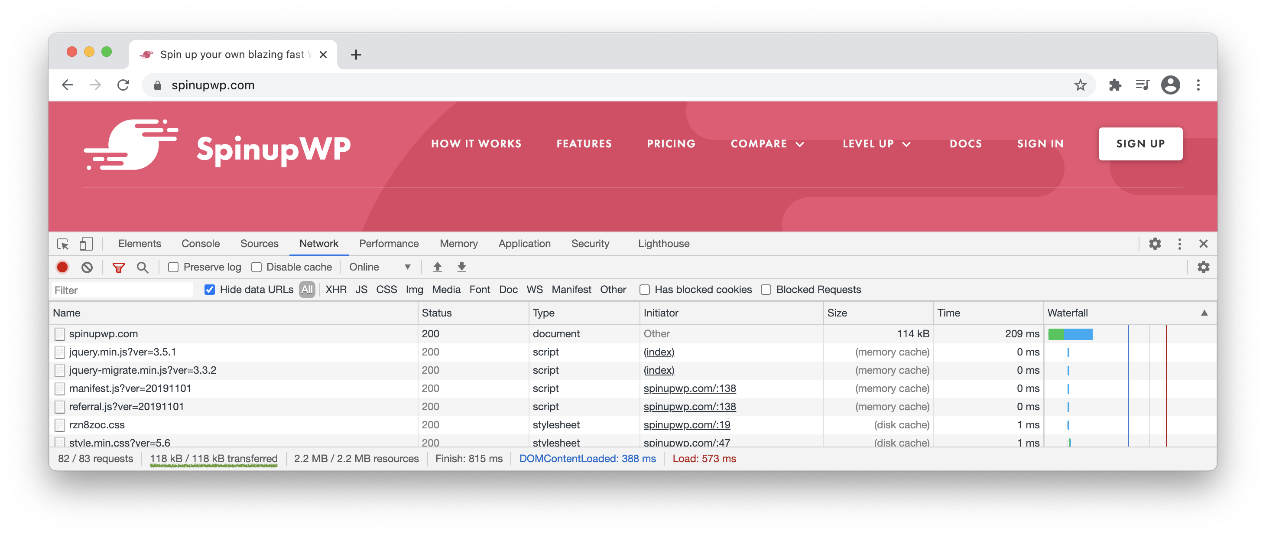Click initiator link spinupwp.com/:19
This screenshot has height=535, width=1266.
pyautogui.click(x=687, y=424)
